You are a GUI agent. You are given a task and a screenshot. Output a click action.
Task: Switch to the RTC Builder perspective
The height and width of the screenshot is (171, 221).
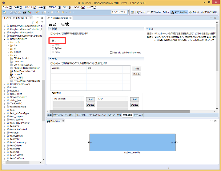pos(179,12)
